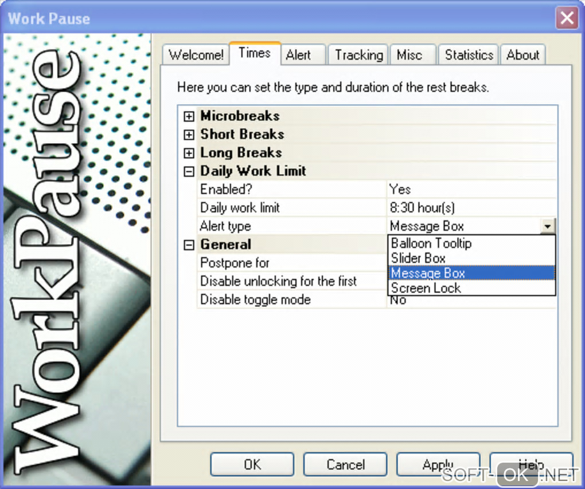The image size is (585, 489).
Task: Expand the Long Breaks section
Action: 189,153
